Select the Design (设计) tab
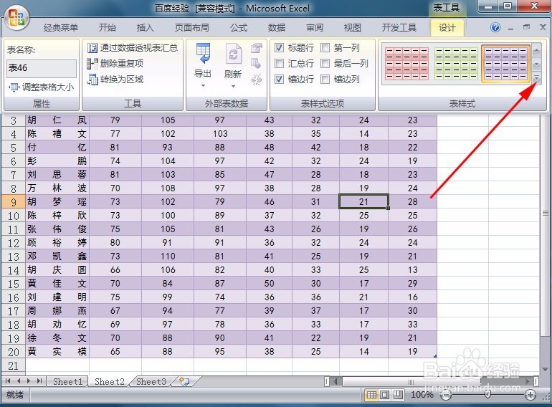The height and width of the screenshot is (407, 552). coord(447,28)
